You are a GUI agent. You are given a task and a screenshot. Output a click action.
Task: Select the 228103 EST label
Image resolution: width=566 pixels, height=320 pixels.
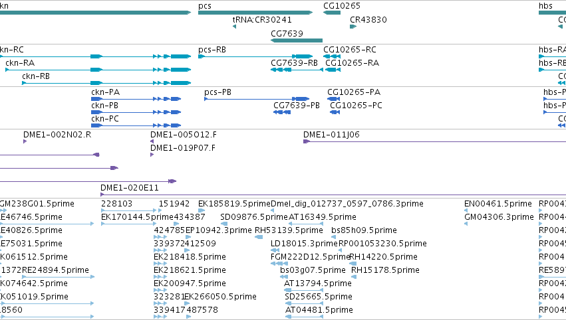coord(116,204)
